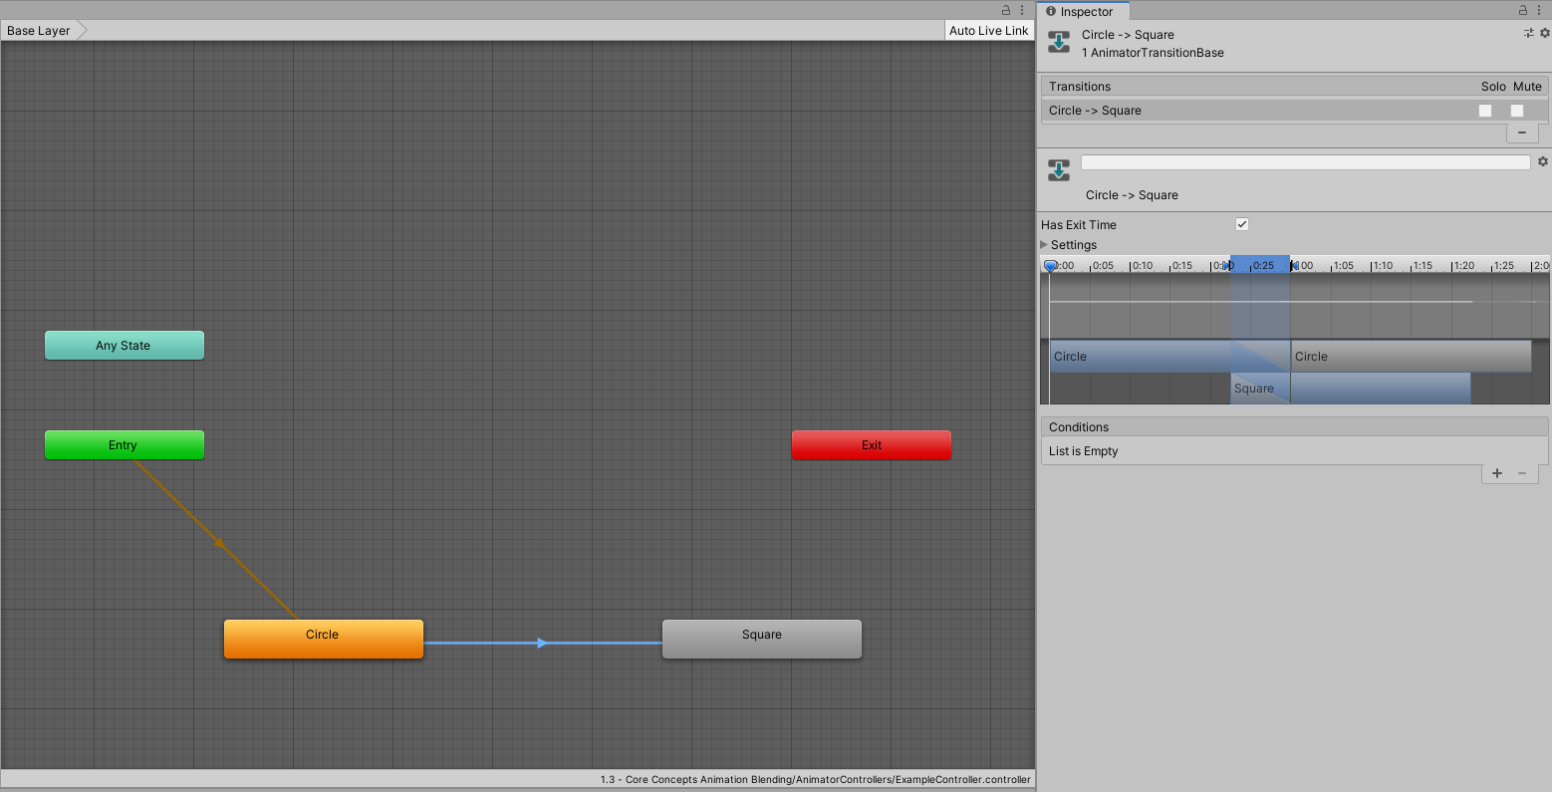Open the preset sliders icon in Inspector header
This screenshot has height=792, width=1552.
click(x=1529, y=33)
